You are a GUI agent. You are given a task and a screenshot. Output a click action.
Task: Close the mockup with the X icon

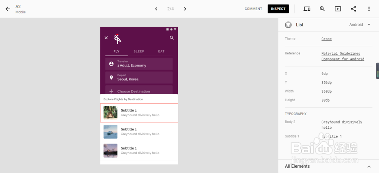(x=106, y=38)
